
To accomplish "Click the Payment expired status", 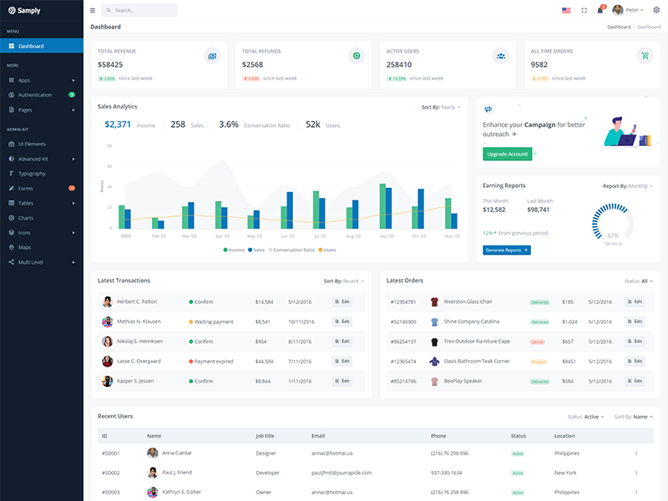I will (211, 362).
